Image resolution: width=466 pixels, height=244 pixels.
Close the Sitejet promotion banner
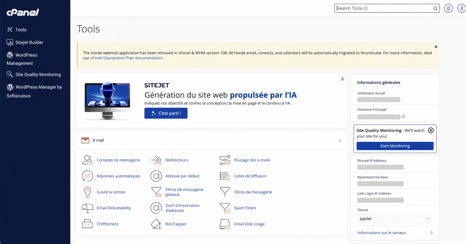(x=342, y=79)
